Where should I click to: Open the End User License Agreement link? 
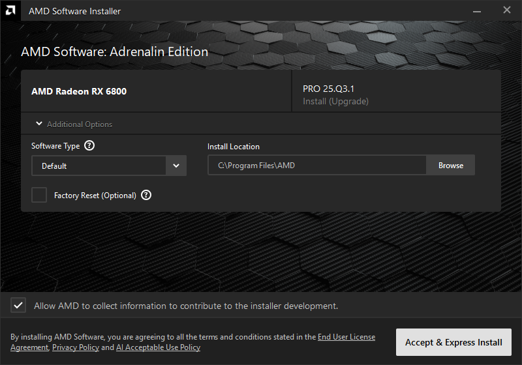click(x=346, y=337)
